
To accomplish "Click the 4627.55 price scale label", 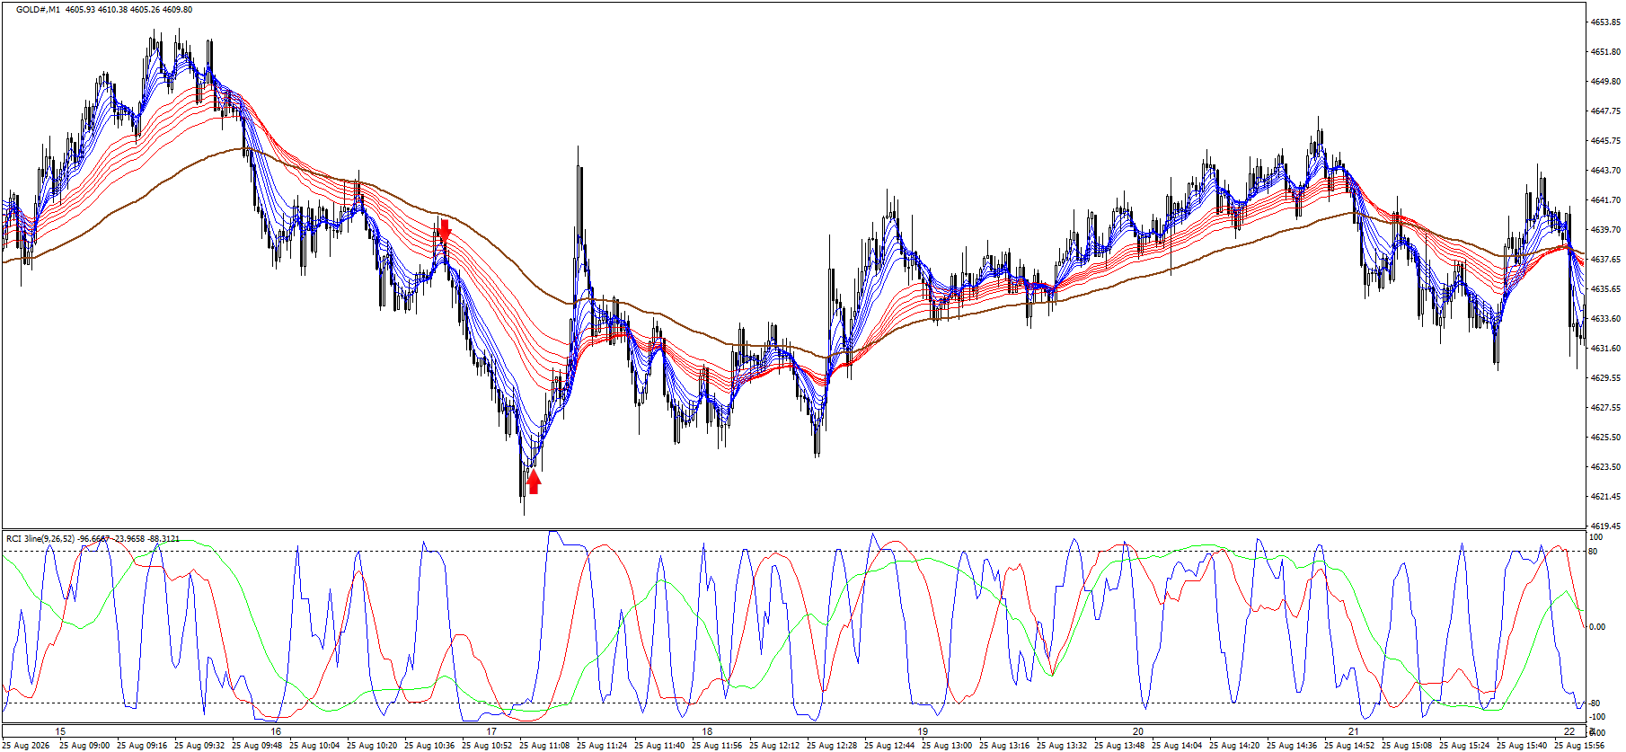I will point(1605,408).
